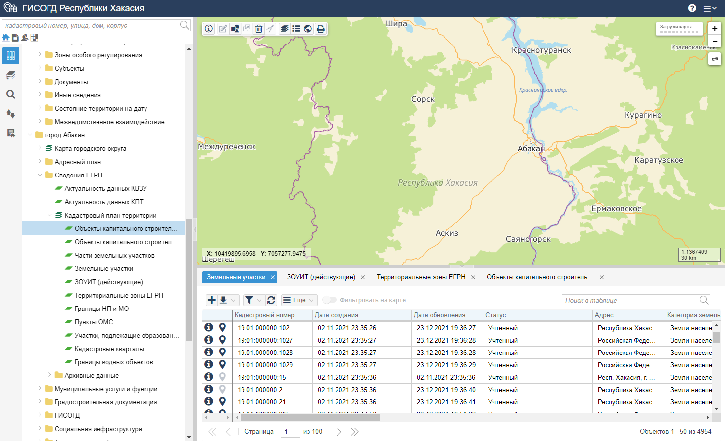Select 'Кадастровые кварталы' layer in tree
The image size is (725, 441).
tap(109, 349)
